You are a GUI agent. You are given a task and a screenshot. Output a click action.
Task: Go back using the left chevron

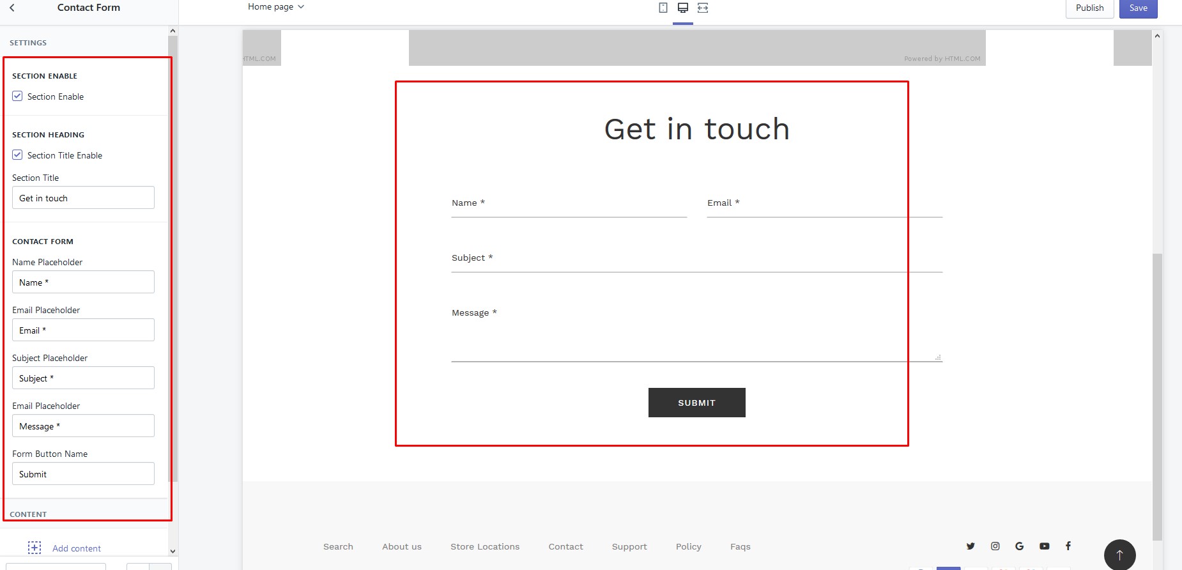click(12, 8)
